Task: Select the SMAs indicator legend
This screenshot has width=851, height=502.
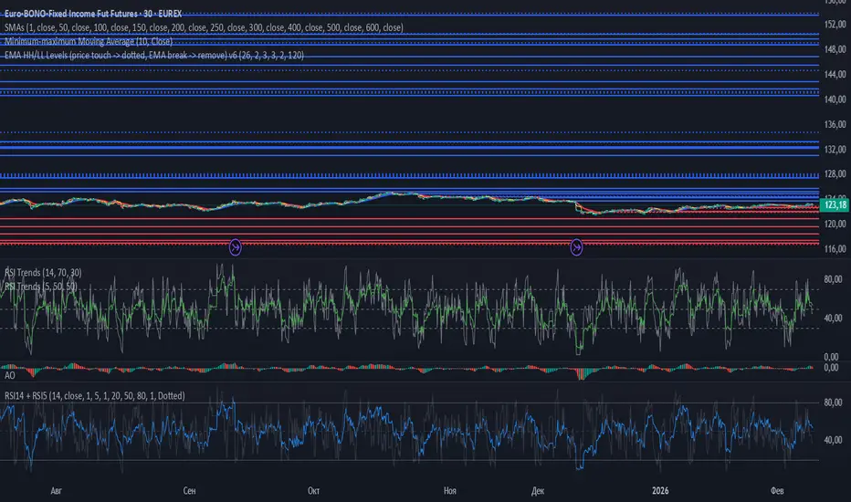Action: 204,27
